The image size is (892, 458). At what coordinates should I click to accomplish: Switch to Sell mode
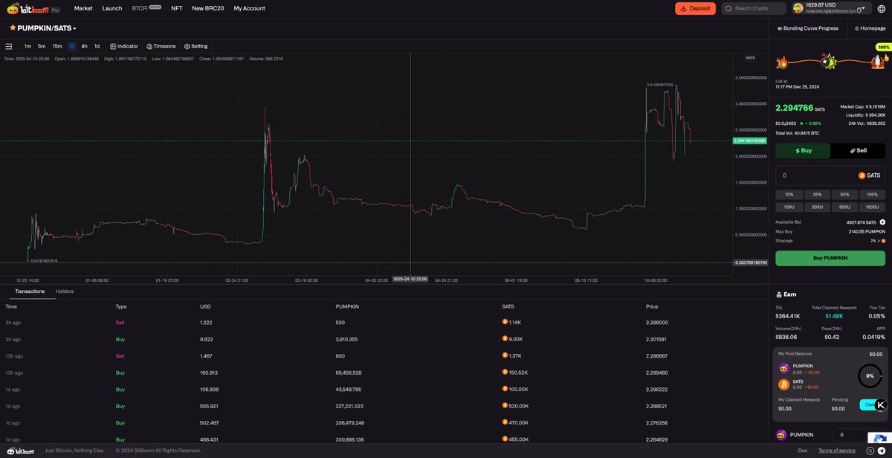pyautogui.click(x=858, y=150)
